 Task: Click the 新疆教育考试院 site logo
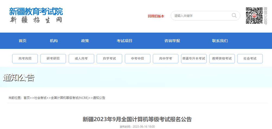tap(36, 15)
